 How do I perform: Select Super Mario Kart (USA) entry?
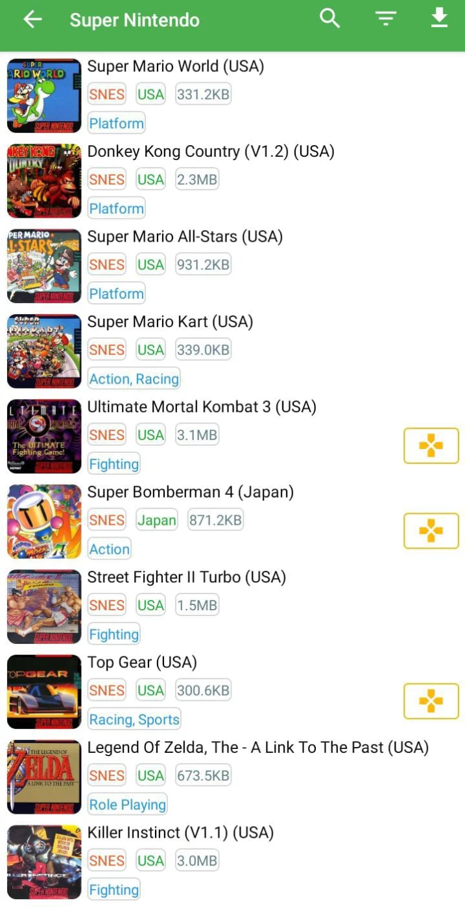170,322
